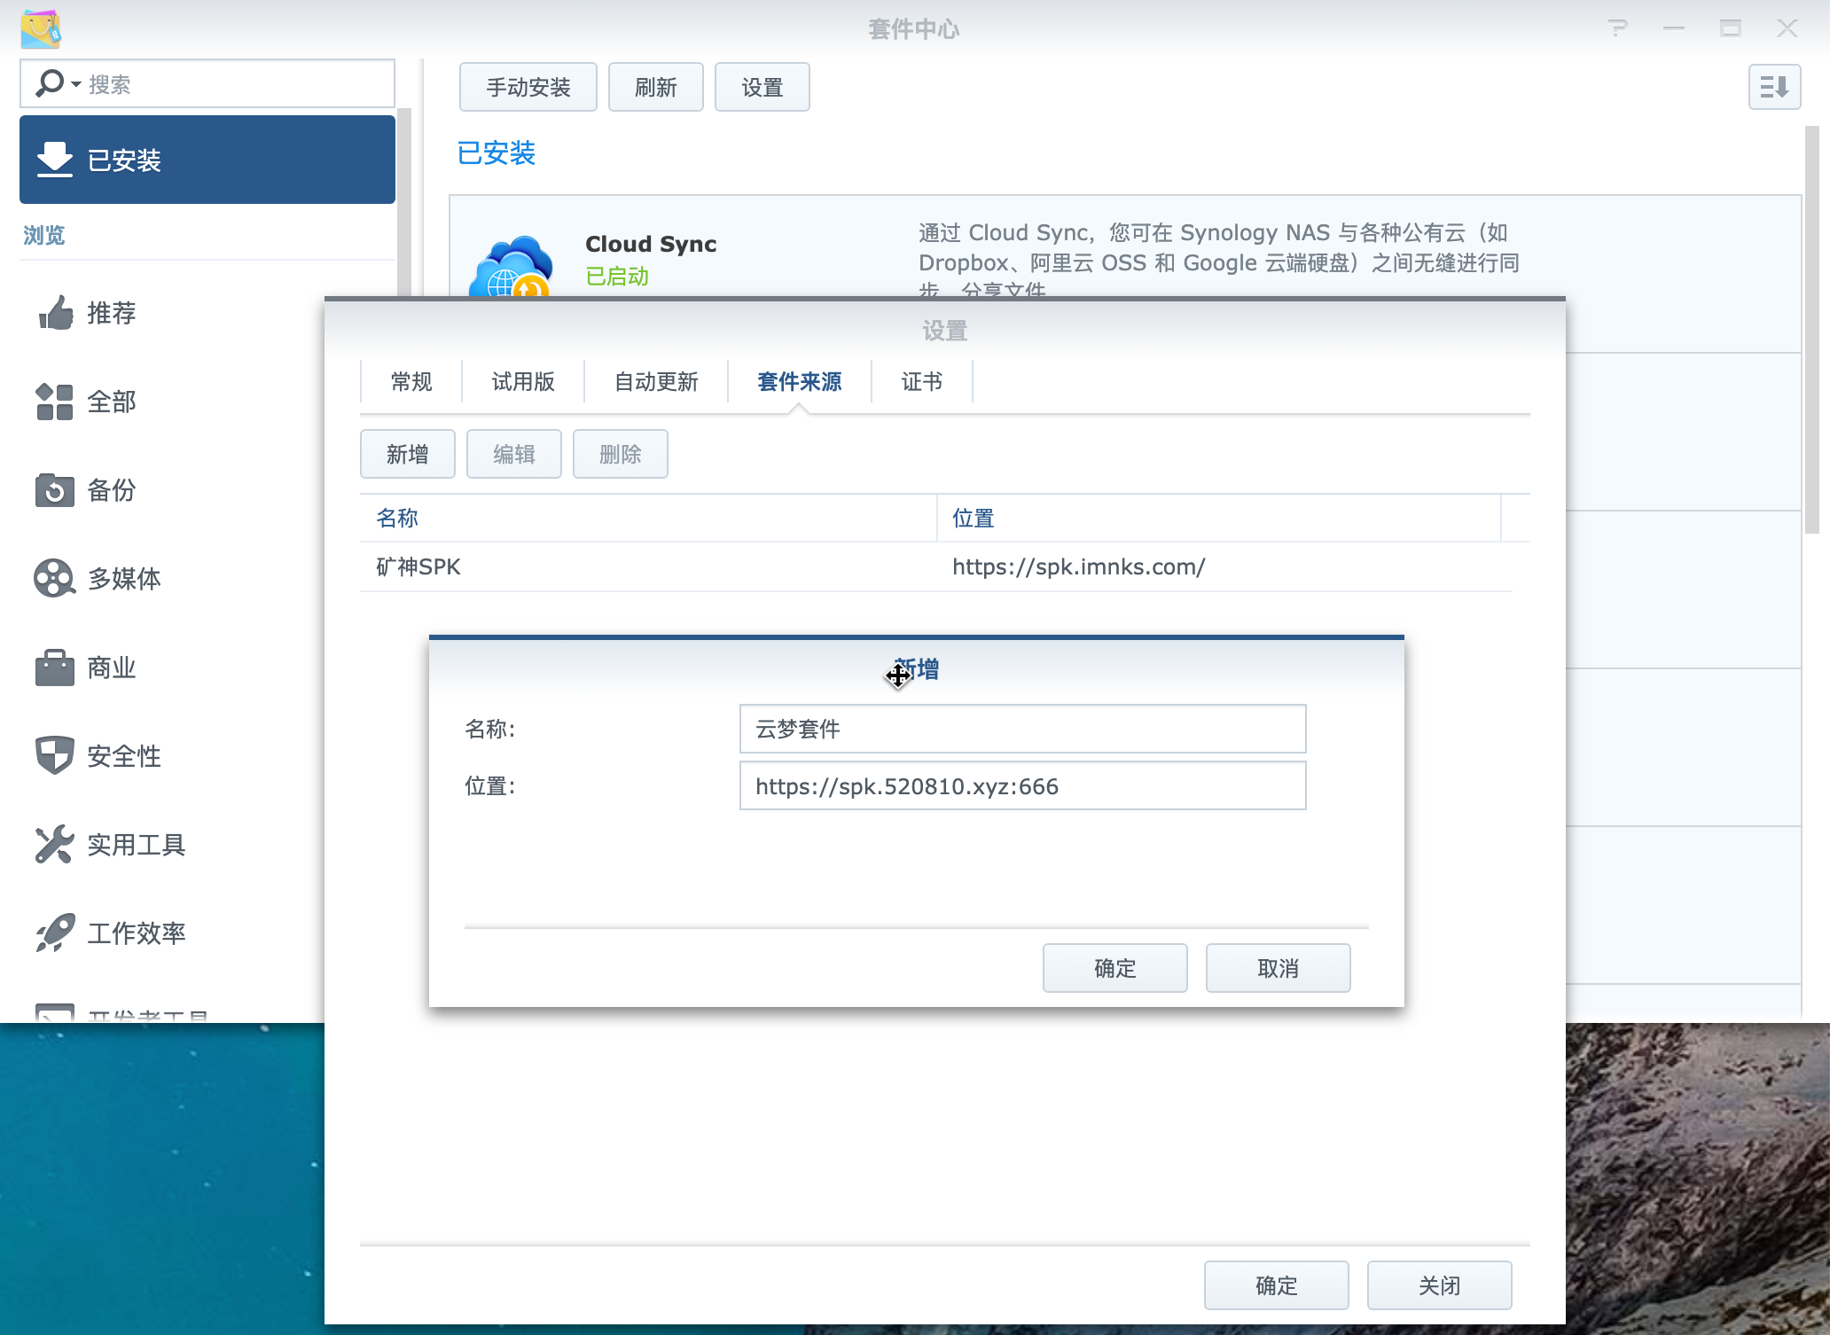Click 确定 at the settings dialog bottom

point(1277,1285)
